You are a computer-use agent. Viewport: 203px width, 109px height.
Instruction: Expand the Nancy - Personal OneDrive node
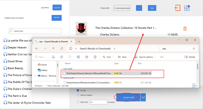[35, 76]
